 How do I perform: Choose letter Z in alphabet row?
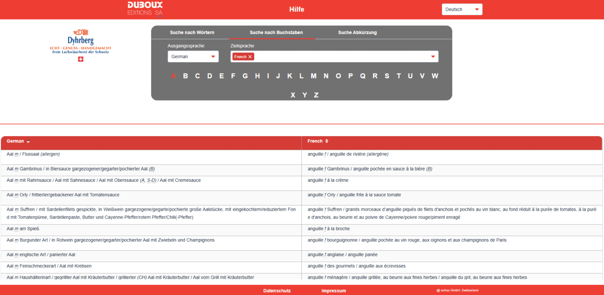coord(316,95)
